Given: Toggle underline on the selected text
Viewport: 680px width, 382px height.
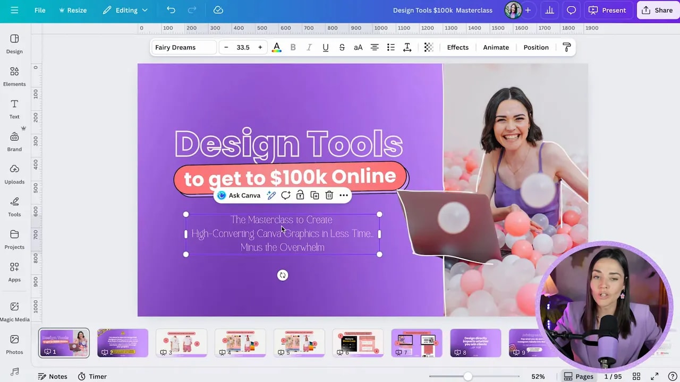Looking at the screenshot, I should click(326, 47).
